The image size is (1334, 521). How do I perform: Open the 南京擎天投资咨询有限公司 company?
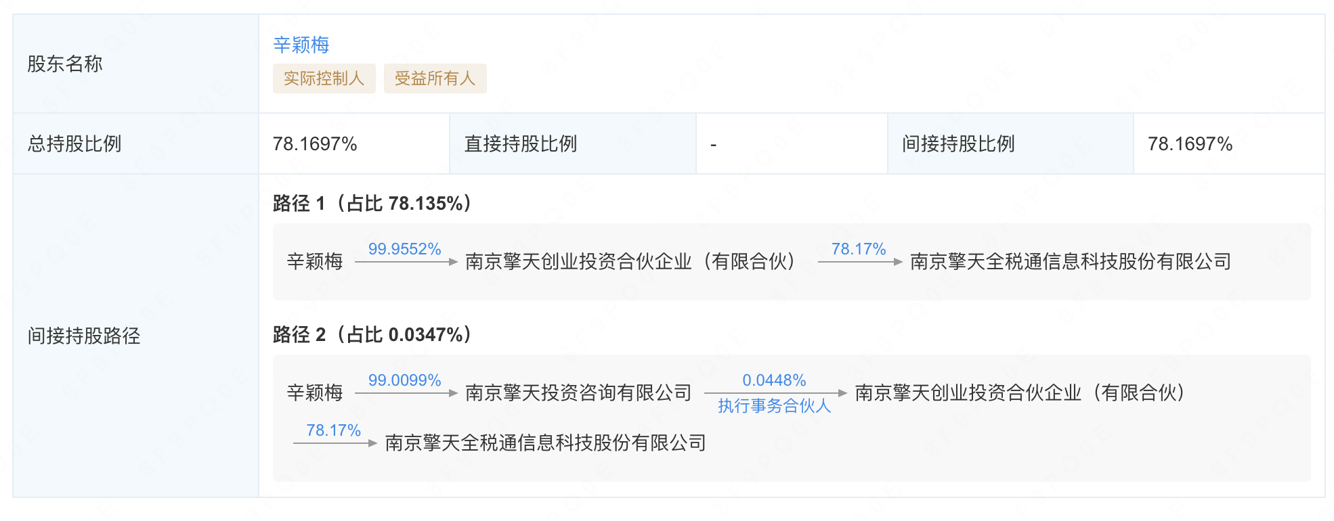pos(578,393)
